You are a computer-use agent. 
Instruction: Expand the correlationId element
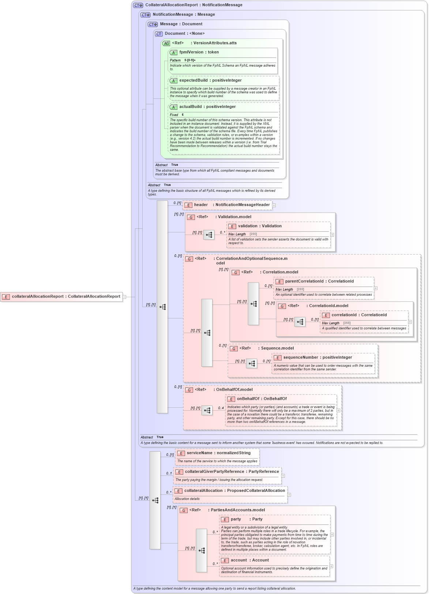click(410, 322)
